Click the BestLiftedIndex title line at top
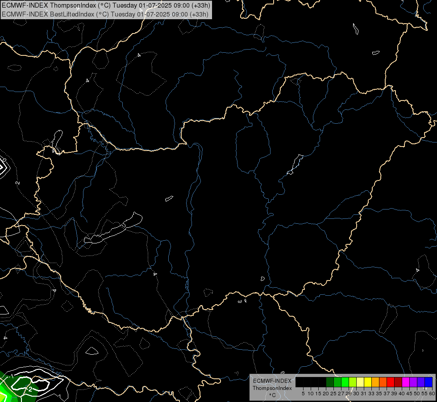437x402 pixels. pos(105,14)
